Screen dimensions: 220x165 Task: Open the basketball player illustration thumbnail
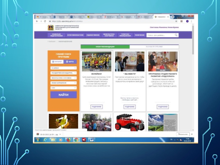click(x=64, y=121)
